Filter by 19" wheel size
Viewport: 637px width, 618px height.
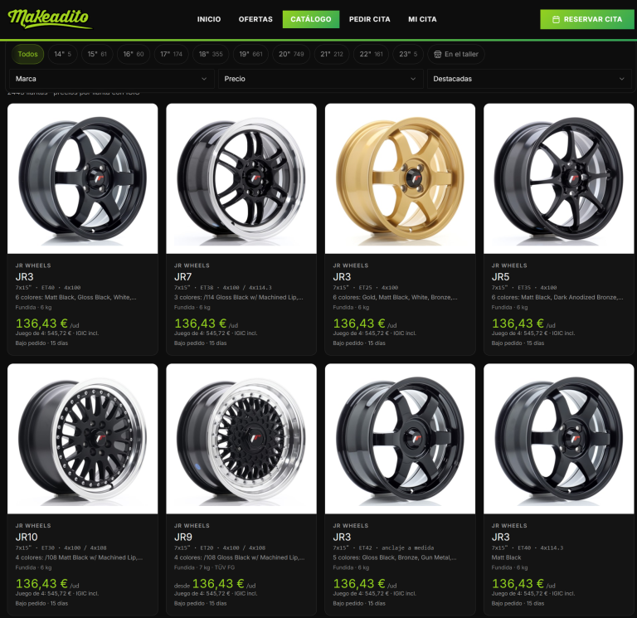250,54
